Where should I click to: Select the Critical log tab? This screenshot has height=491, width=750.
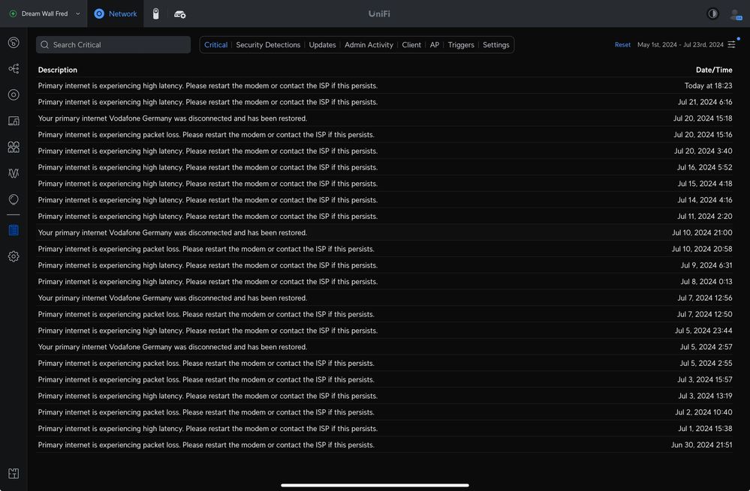coord(215,45)
